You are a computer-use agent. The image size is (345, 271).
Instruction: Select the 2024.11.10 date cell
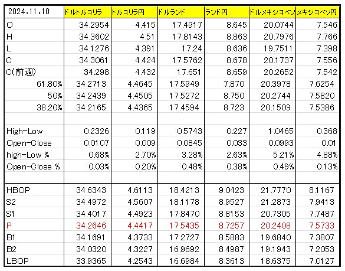tap(34, 12)
